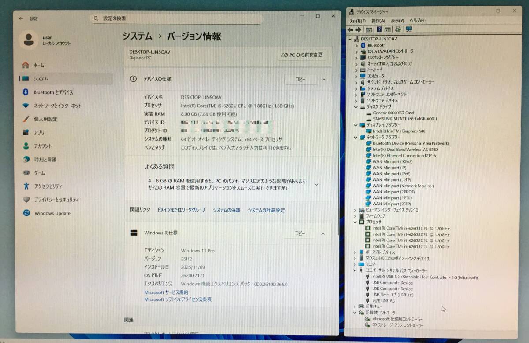Expand the Bluetooth node in Device Manager

(357, 45)
